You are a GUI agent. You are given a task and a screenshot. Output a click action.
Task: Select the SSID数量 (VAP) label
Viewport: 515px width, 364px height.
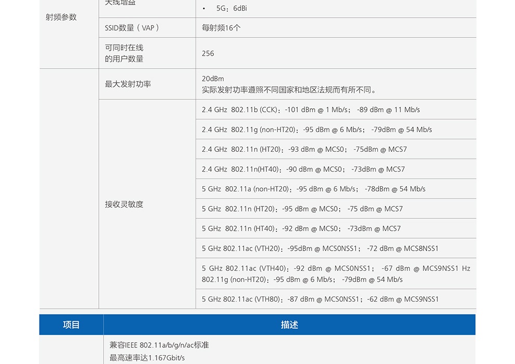tap(132, 28)
